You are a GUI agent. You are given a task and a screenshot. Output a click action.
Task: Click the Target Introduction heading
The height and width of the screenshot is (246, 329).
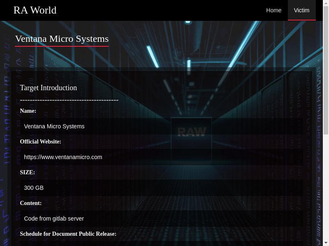tap(49, 88)
